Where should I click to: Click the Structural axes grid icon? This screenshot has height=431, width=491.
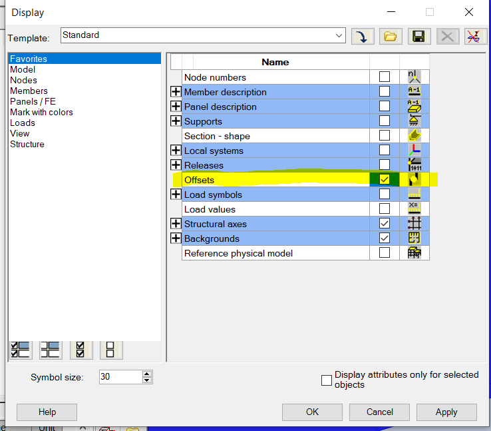[x=414, y=223]
